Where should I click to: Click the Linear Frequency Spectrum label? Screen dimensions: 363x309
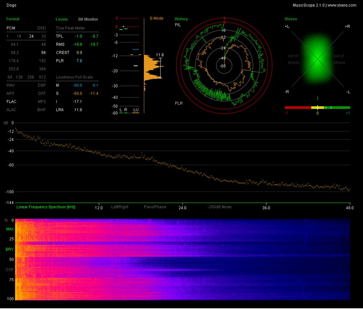pyautogui.click(x=45, y=207)
